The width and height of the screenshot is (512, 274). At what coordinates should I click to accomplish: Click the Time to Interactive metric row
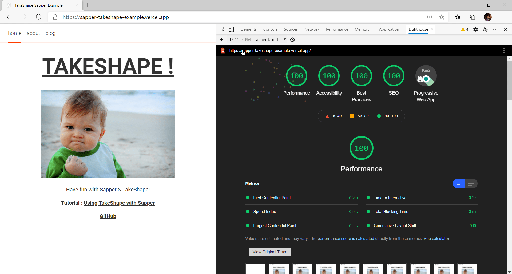[422, 198]
